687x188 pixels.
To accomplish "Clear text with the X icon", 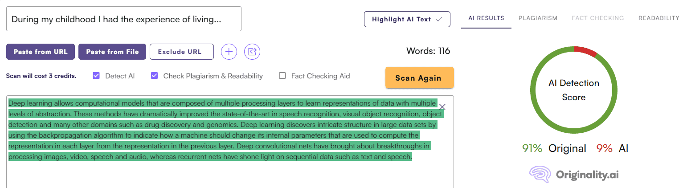I will click(x=442, y=107).
